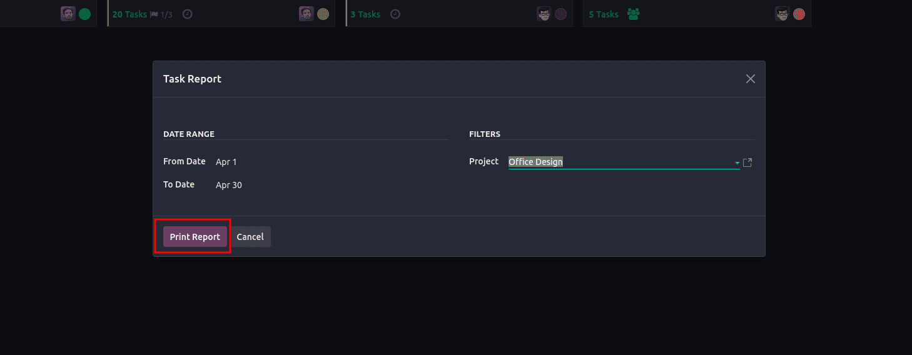Click the green people icon beside 5 Tasks
The height and width of the screenshot is (355, 912).
click(x=633, y=14)
